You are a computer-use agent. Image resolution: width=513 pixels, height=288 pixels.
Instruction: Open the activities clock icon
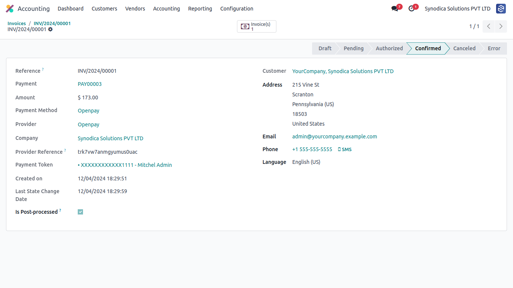[x=412, y=9]
